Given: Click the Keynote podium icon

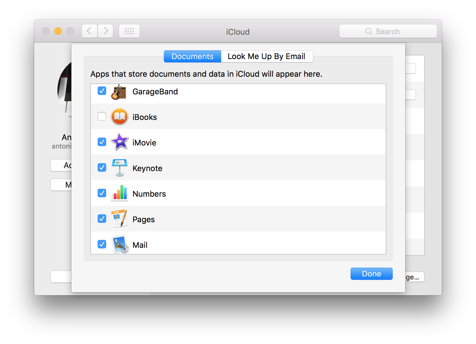Looking at the screenshot, I should [119, 168].
